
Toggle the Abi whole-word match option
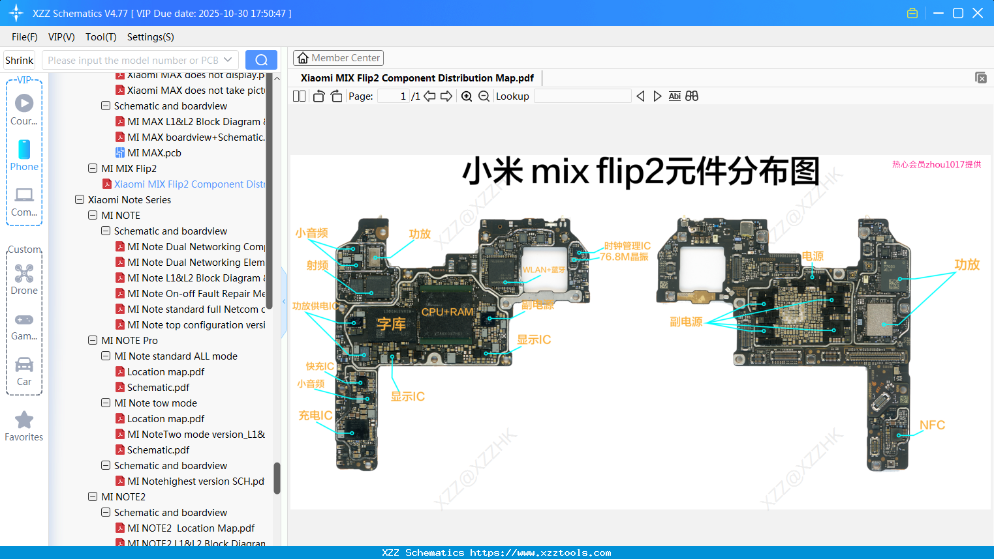674,96
